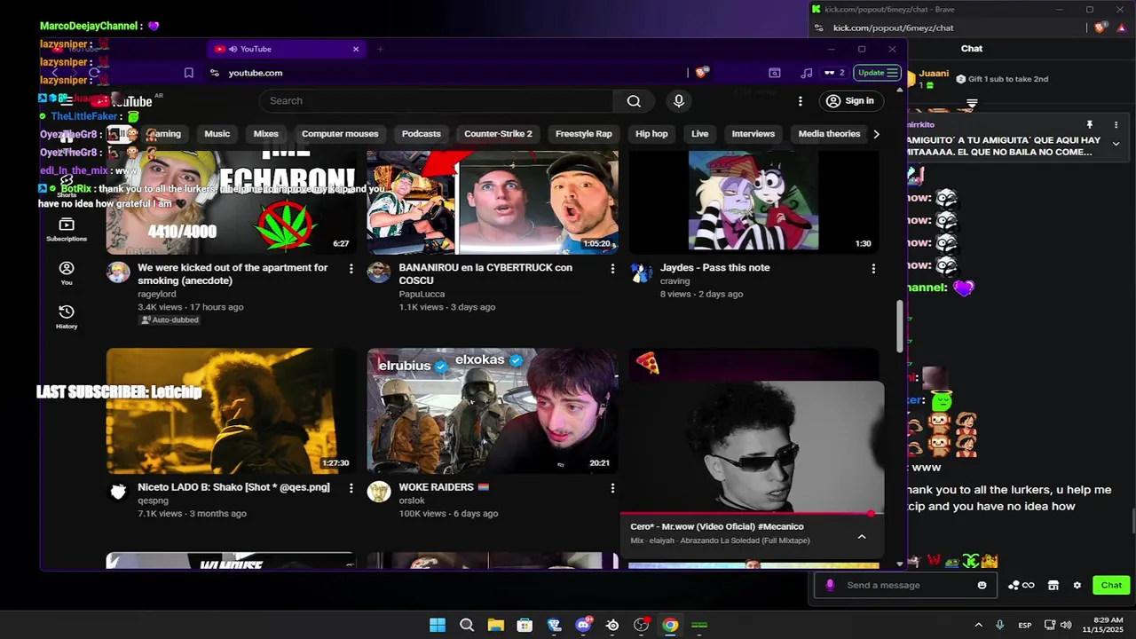Open History in YouTube sidebar
1136x639 pixels.
click(x=67, y=317)
